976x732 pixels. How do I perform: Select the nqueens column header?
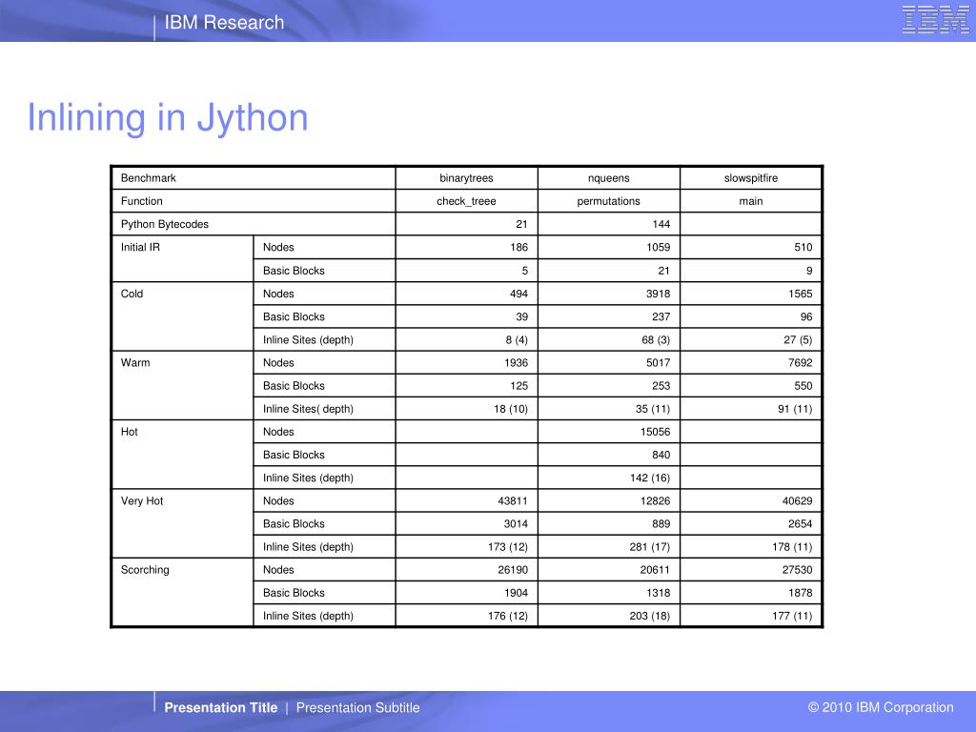608,178
